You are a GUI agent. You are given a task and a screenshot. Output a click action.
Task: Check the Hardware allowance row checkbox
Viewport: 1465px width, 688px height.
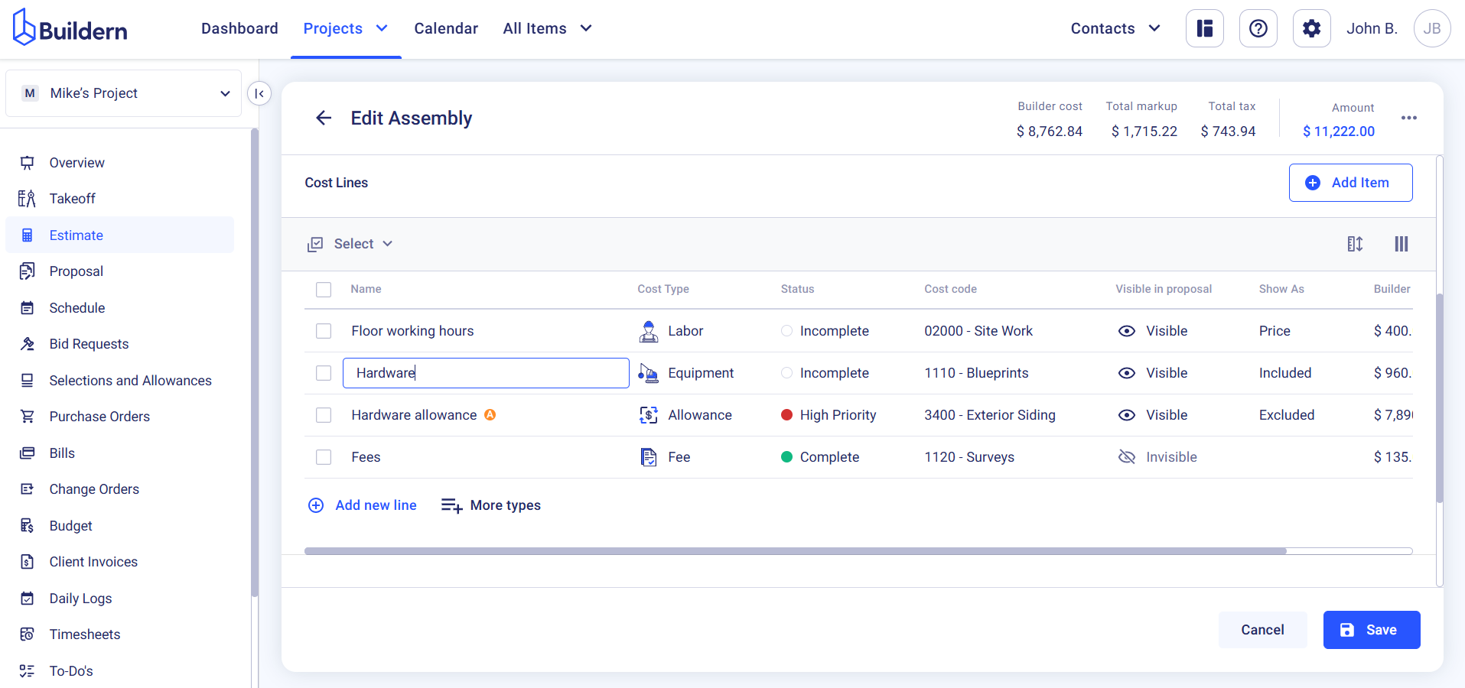click(x=324, y=415)
